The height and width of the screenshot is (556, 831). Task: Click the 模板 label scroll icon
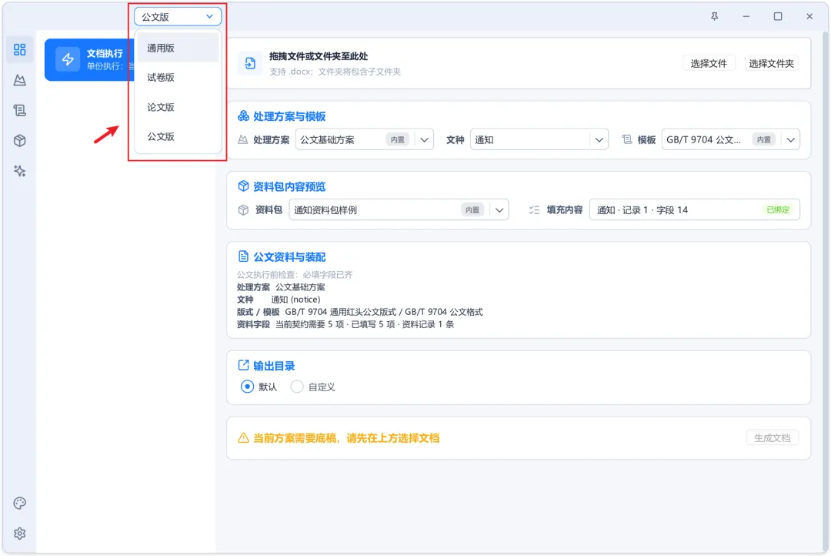click(x=627, y=139)
